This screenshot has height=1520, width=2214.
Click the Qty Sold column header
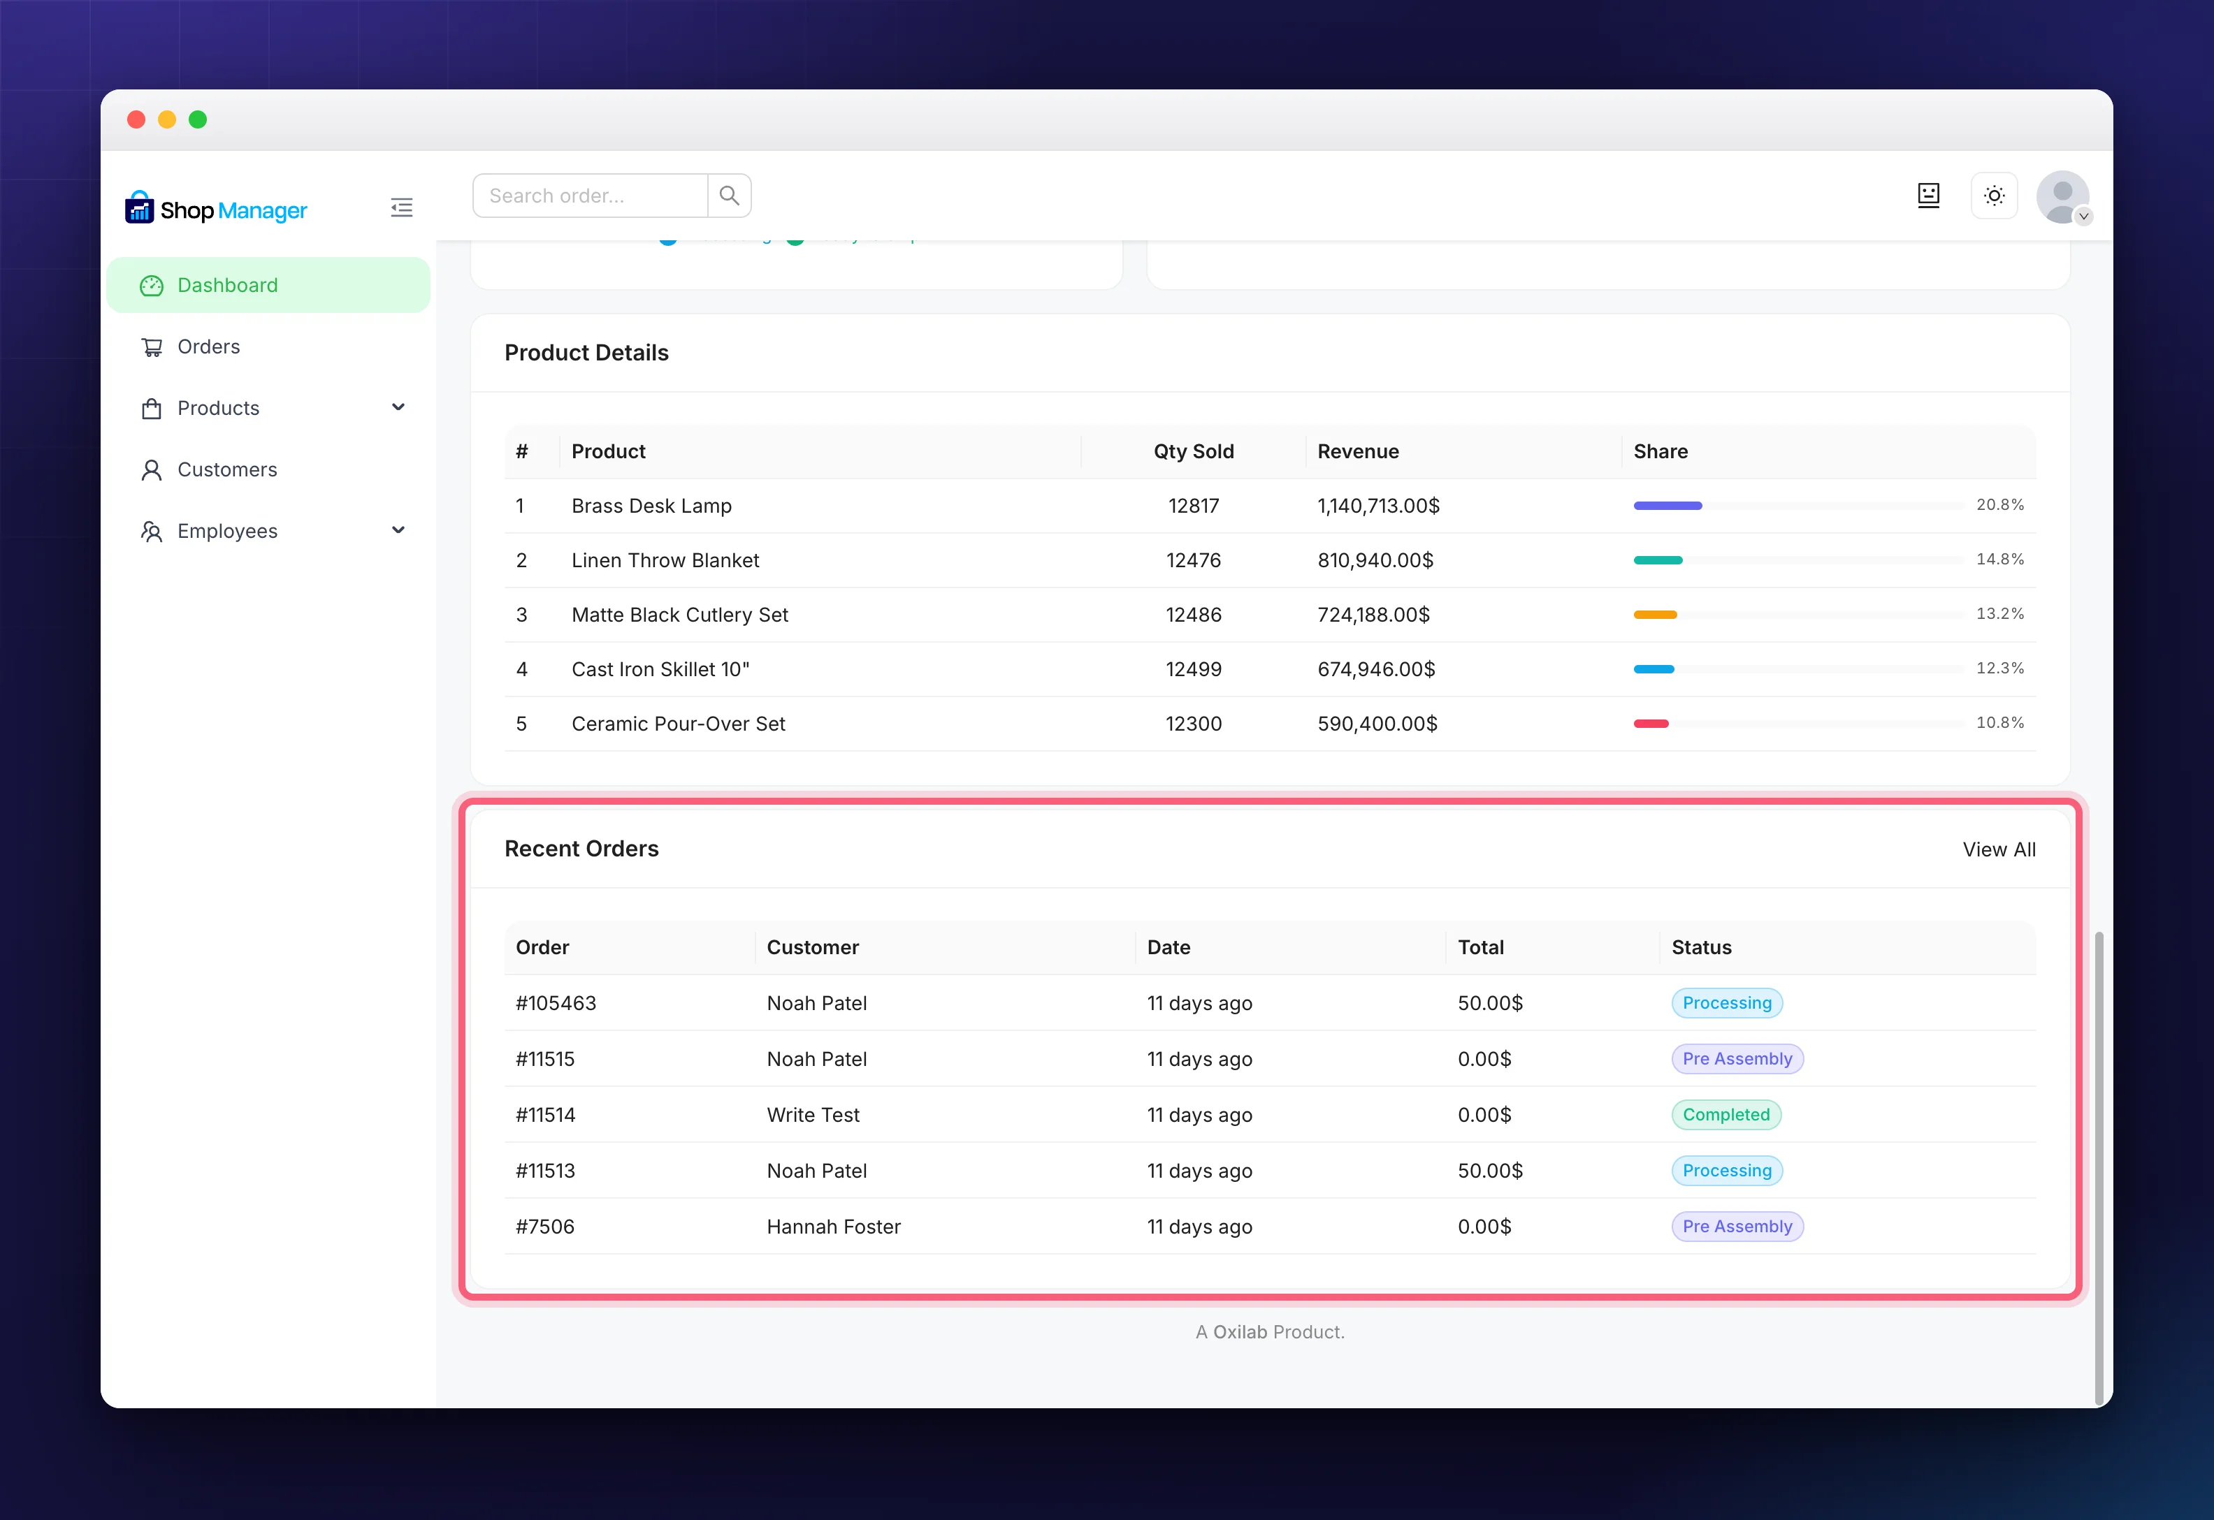[x=1193, y=453]
